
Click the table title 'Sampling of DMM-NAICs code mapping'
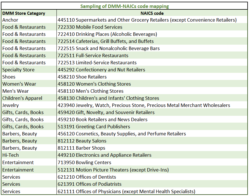[124, 6]
